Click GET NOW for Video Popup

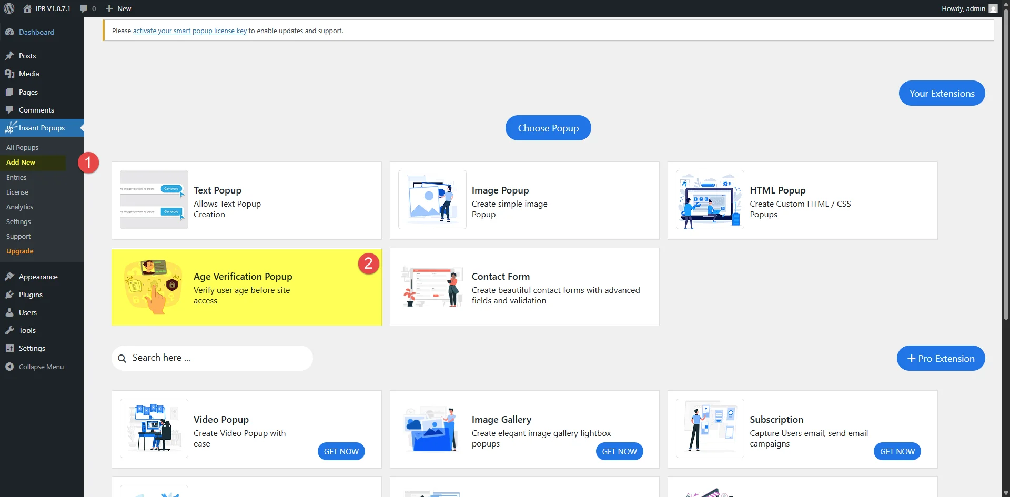point(341,451)
